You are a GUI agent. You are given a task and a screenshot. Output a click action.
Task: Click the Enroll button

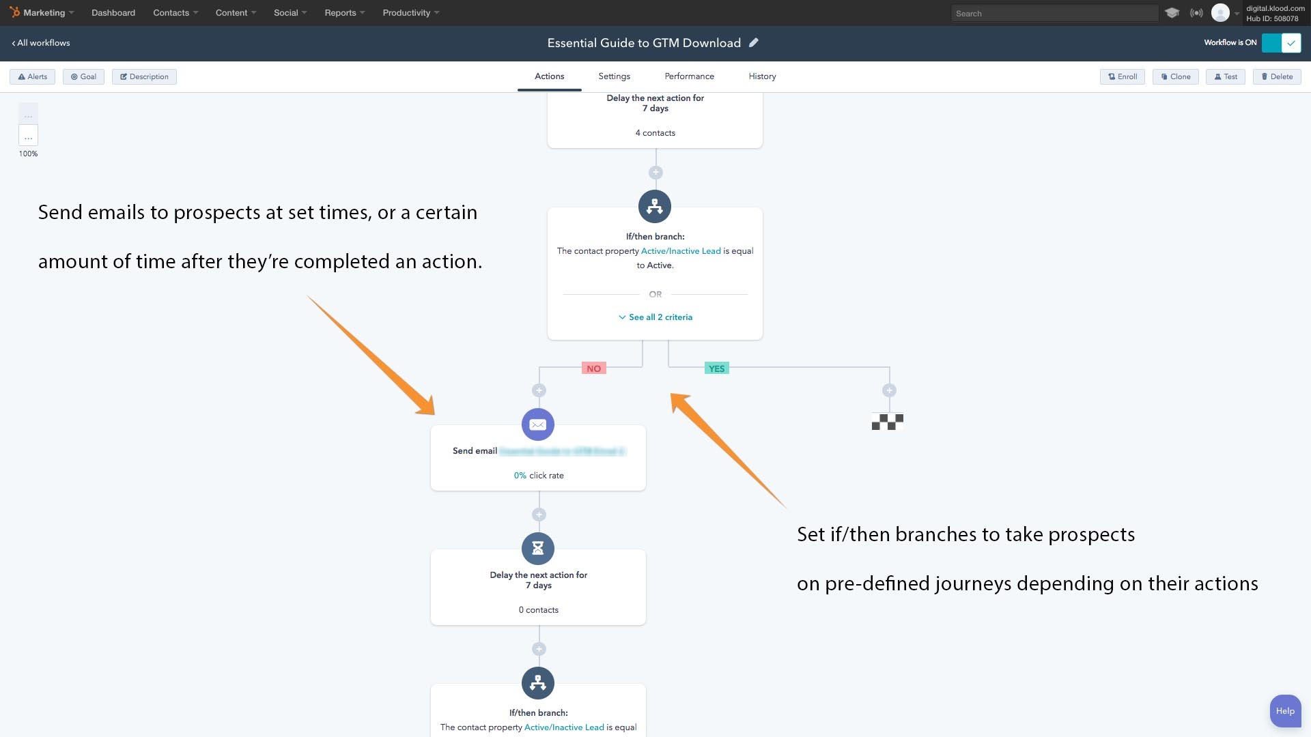coord(1123,76)
